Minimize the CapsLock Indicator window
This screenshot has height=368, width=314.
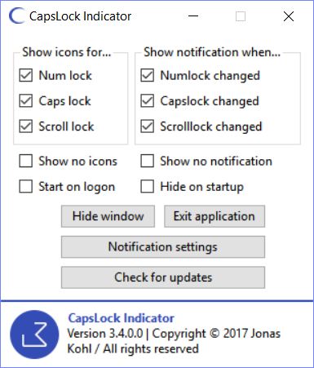click(193, 16)
